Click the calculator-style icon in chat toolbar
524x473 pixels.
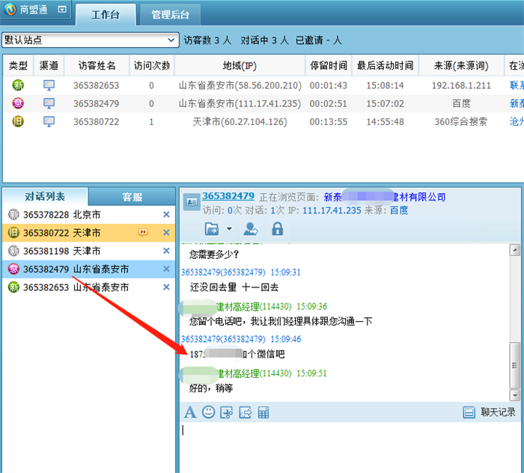click(x=263, y=412)
